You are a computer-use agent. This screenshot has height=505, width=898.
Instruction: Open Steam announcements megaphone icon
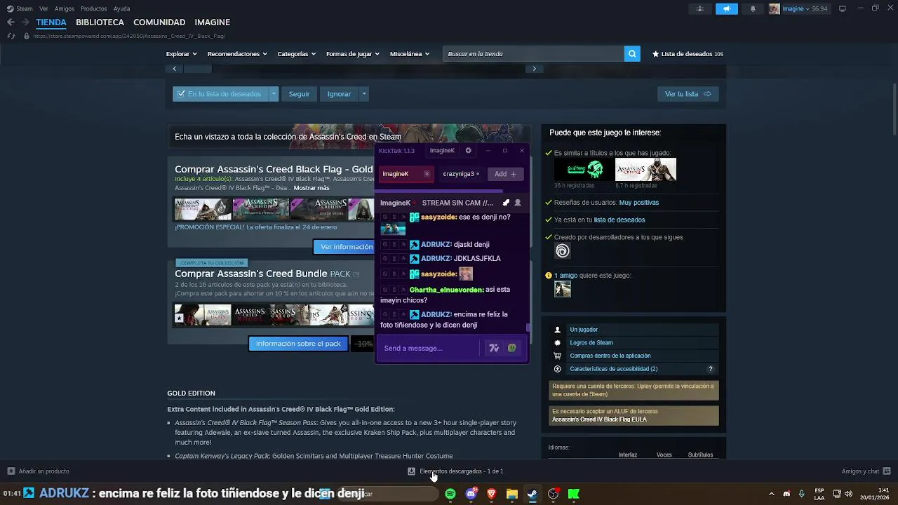pyautogui.click(x=727, y=8)
